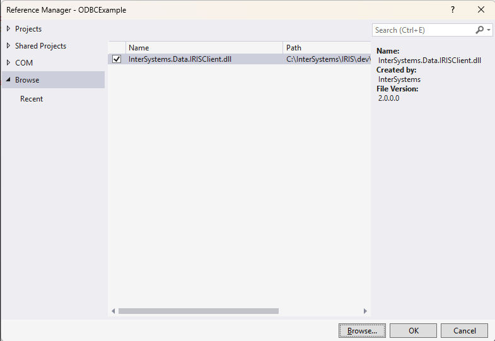Close the Reference Manager dialog
This screenshot has height=341, width=495.
pyautogui.click(x=480, y=10)
